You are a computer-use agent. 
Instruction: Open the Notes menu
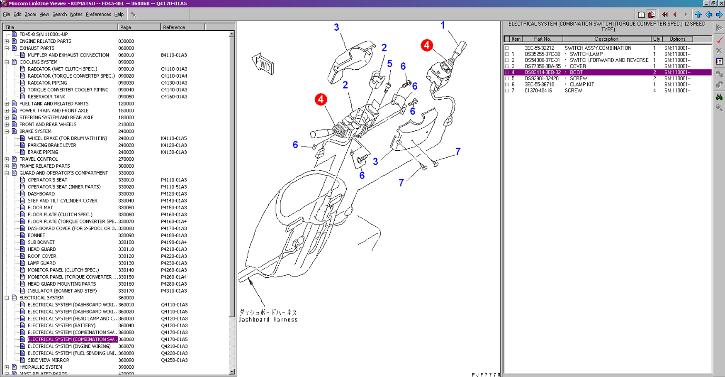click(x=76, y=15)
